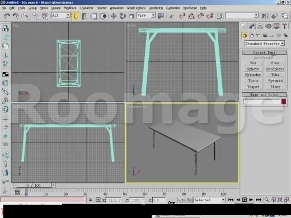Open the Layer Manager icon
Image resolution: width=291 pixels, height=218 pixels.
pyautogui.click(x=285, y=16)
